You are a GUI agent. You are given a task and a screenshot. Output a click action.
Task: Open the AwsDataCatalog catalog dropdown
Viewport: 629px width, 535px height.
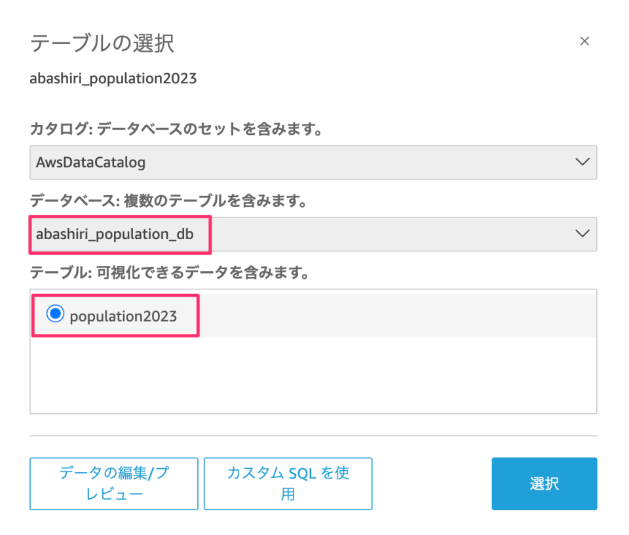[313, 162]
